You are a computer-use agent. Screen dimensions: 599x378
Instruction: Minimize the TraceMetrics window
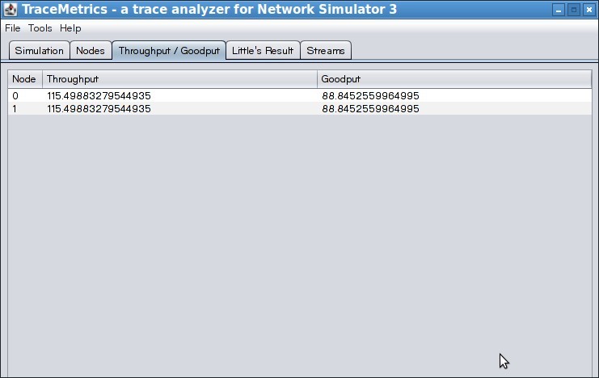tap(559, 10)
